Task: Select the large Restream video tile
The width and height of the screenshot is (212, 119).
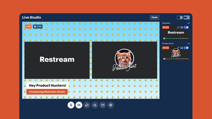Action: pyautogui.click(x=57, y=60)
